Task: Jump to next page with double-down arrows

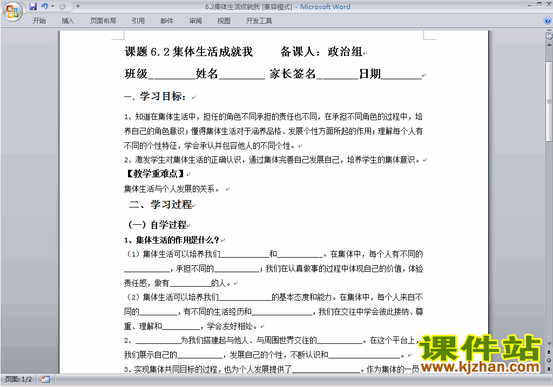Action: tap(549, 369)
